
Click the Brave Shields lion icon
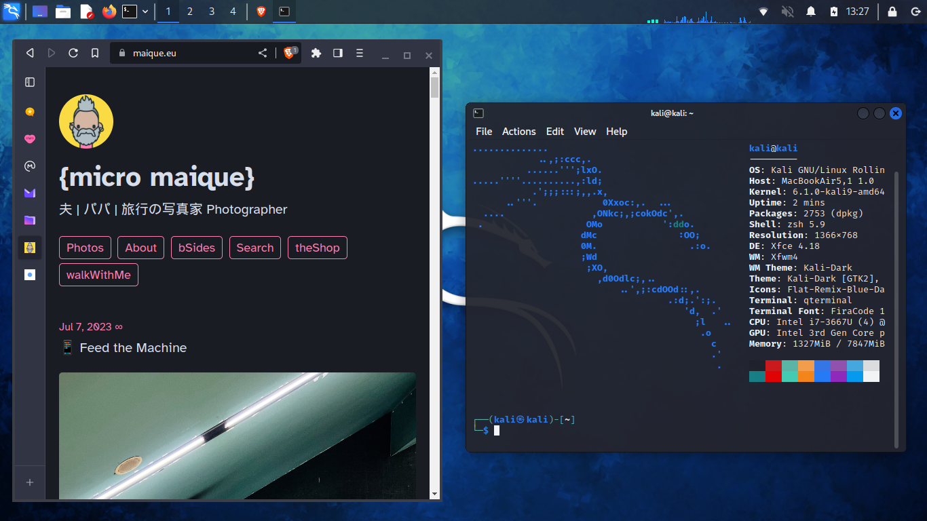pyautogui.click(x=289, y=53)
